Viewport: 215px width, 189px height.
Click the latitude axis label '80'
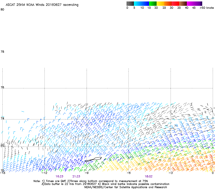click(2, 10)
